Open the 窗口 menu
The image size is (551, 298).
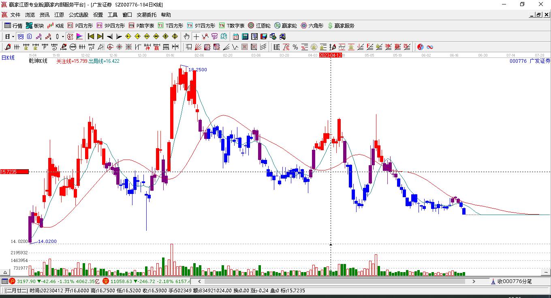pos(127,15)
